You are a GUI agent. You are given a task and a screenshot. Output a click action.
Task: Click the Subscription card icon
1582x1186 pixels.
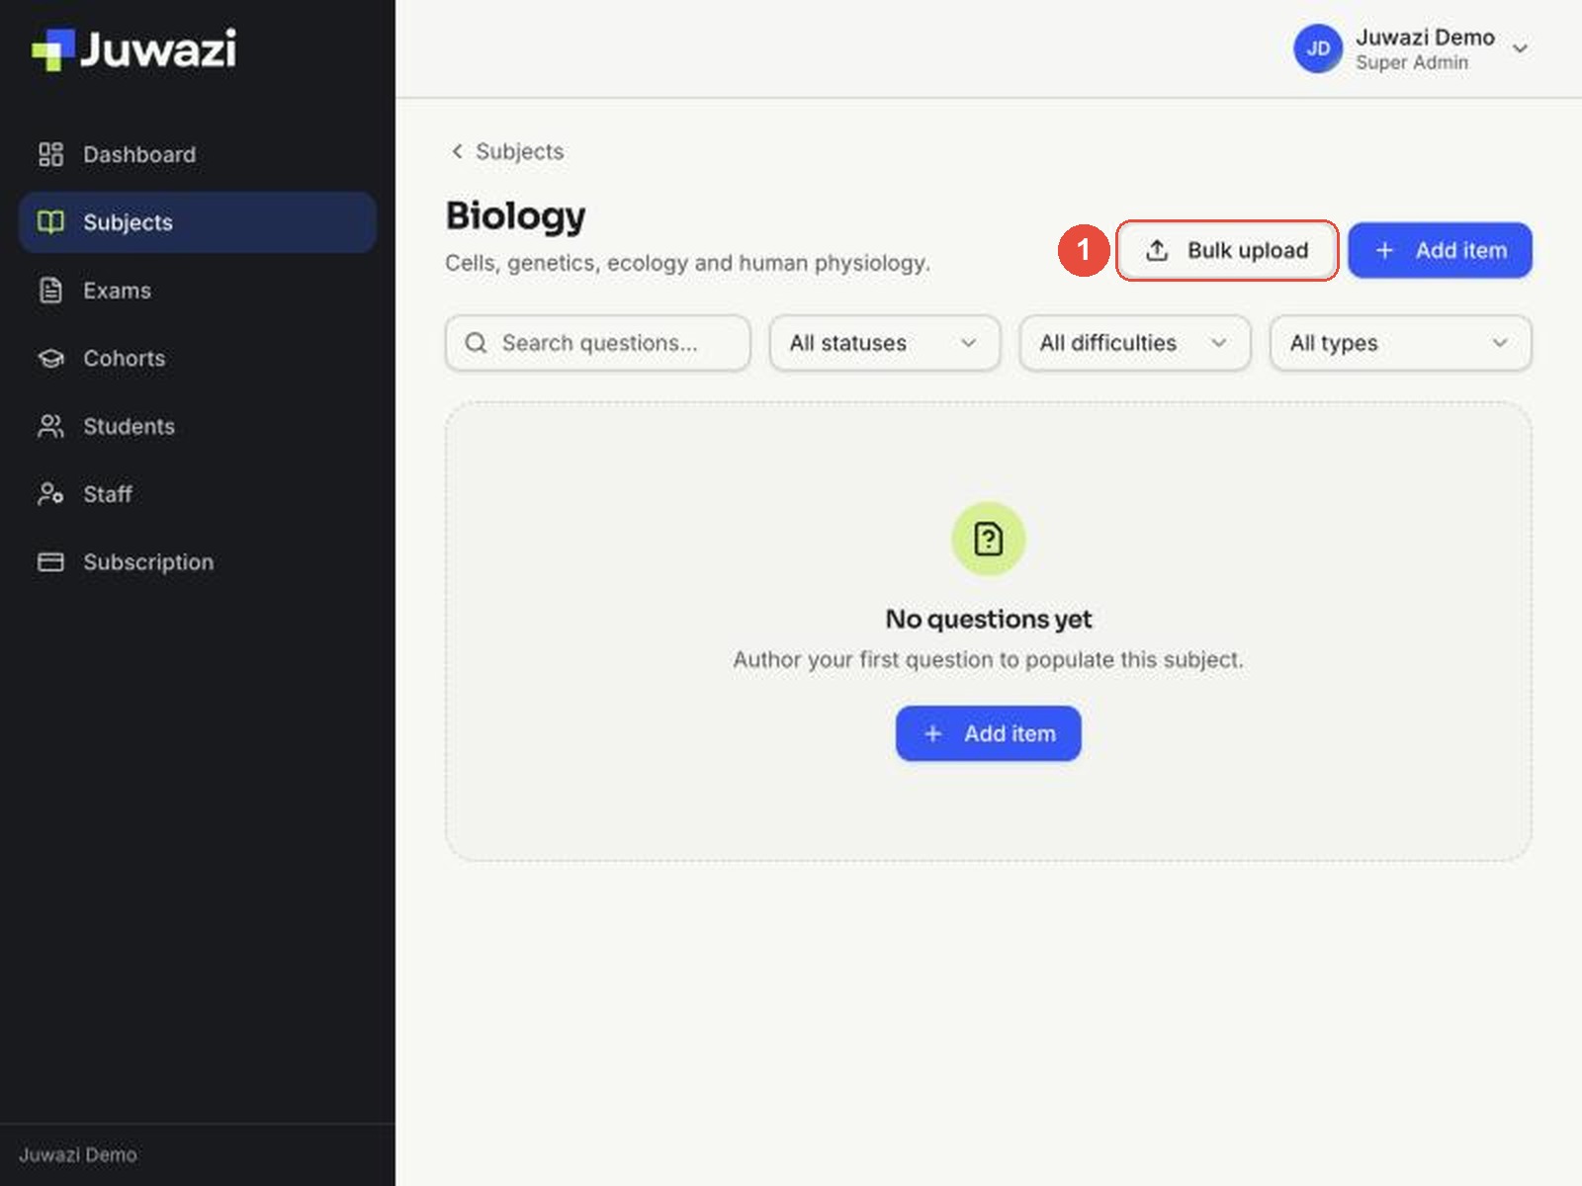[50, 562]
